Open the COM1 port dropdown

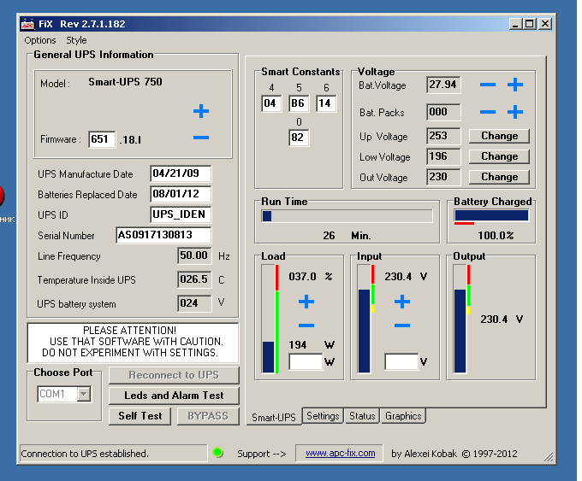coord(83,394)
